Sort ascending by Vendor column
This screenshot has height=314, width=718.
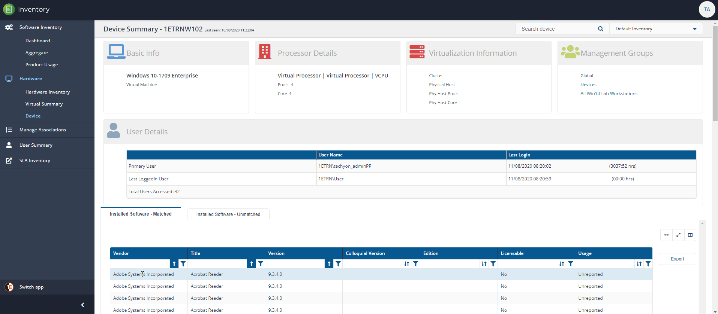(174, 264)
